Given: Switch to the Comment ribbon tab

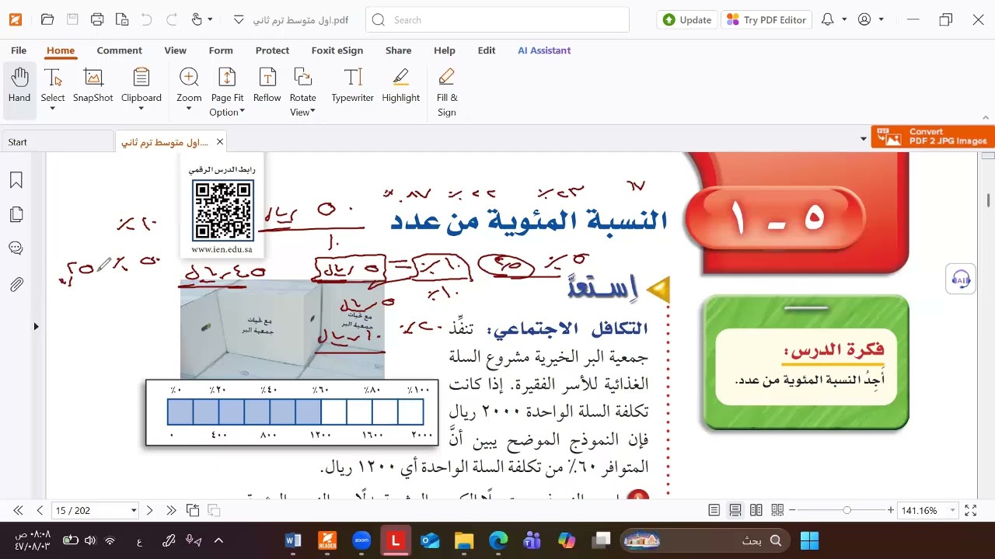Looking at the screenshot, I should tap(120, 50).
